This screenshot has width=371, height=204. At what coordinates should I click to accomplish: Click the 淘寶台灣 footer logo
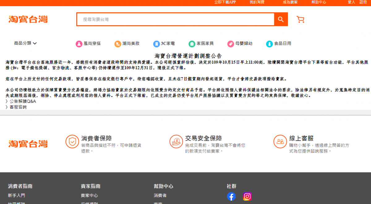[x=28, y=144]
